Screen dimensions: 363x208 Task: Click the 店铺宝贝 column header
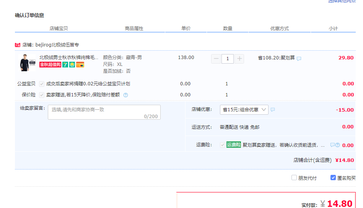click(59, 28)
